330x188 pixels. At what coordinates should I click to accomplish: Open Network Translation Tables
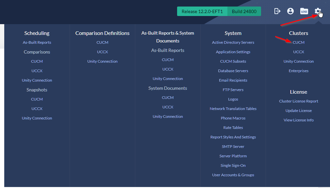(233, 108)
